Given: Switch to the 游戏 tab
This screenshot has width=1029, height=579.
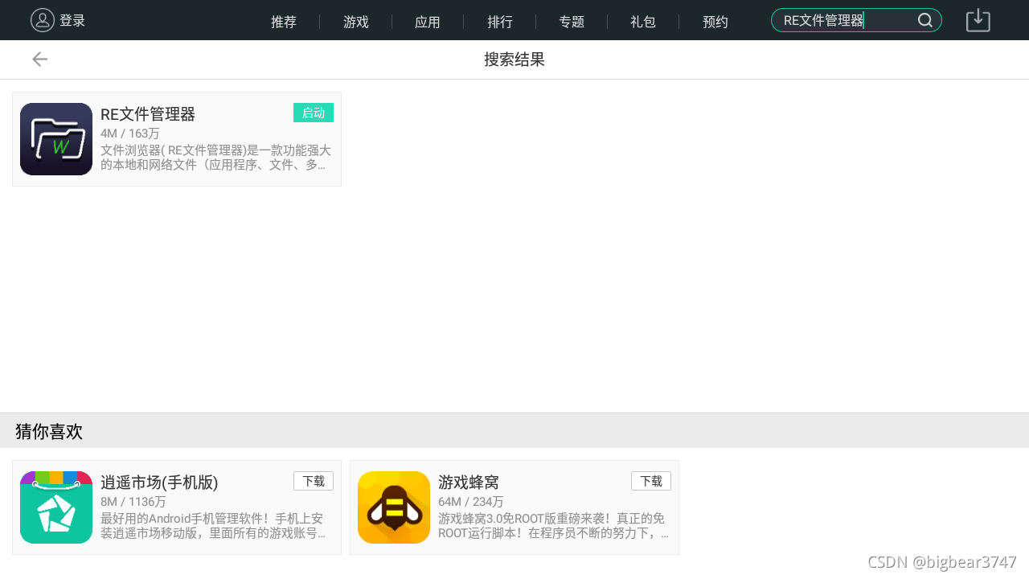Looking at the screenshot, I should (356, 22).
